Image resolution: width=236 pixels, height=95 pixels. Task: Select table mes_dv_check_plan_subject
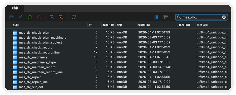pos(40,43)
